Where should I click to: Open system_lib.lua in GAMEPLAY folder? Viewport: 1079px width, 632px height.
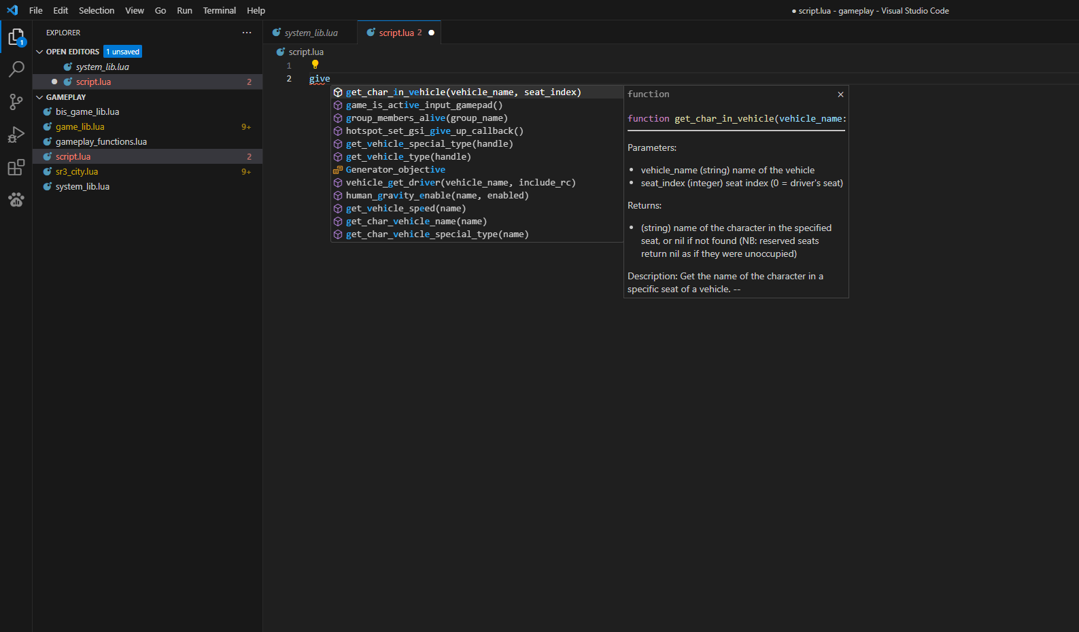pos(148,186)
